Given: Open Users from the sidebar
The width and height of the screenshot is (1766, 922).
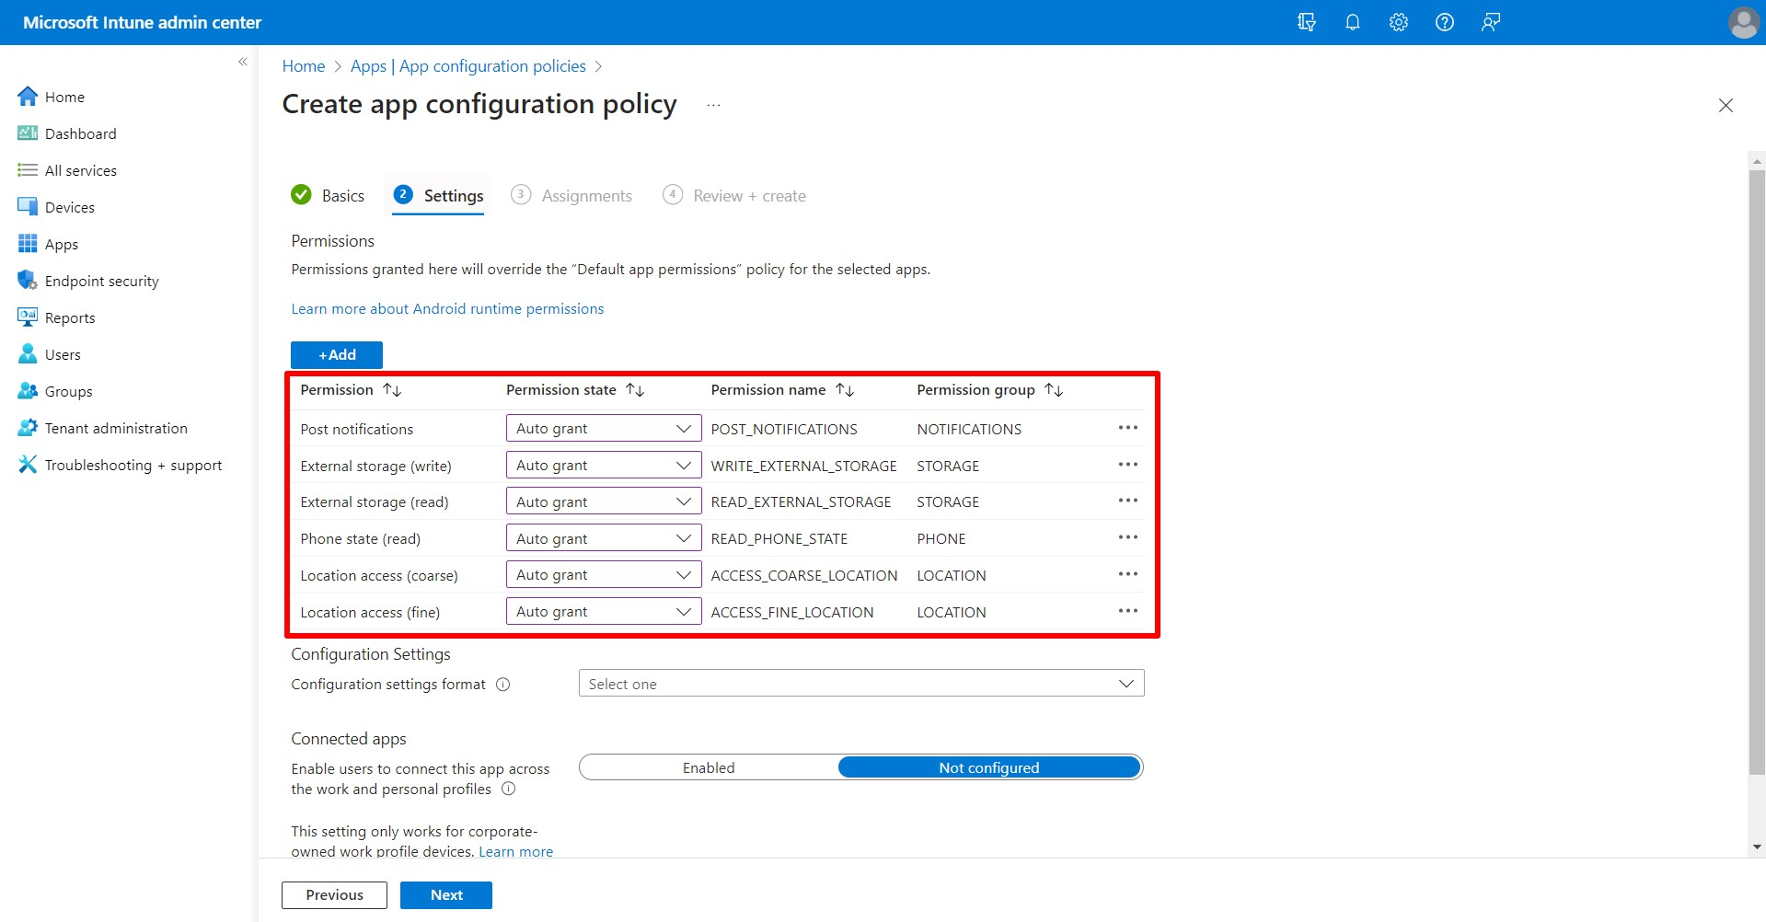Looking at the screenshot, I should pos(62,353).
